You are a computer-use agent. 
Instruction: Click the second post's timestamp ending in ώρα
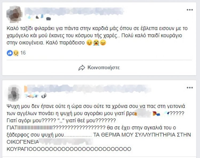pos(31,96)
